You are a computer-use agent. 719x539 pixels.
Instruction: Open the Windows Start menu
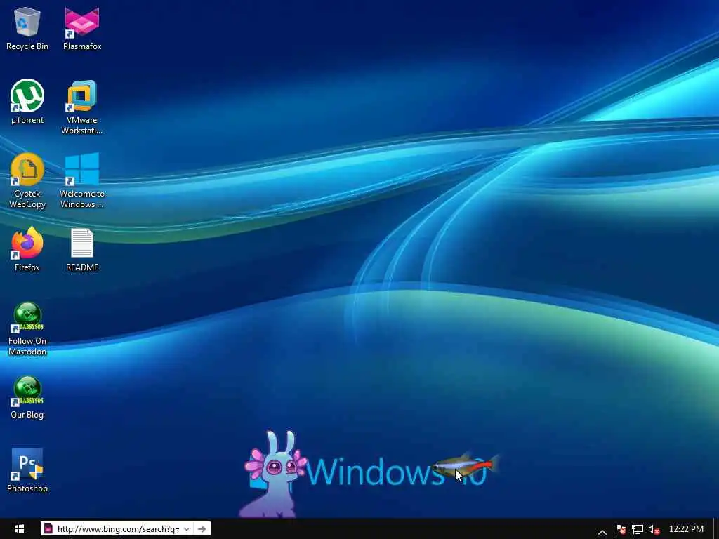pos(19,529)
